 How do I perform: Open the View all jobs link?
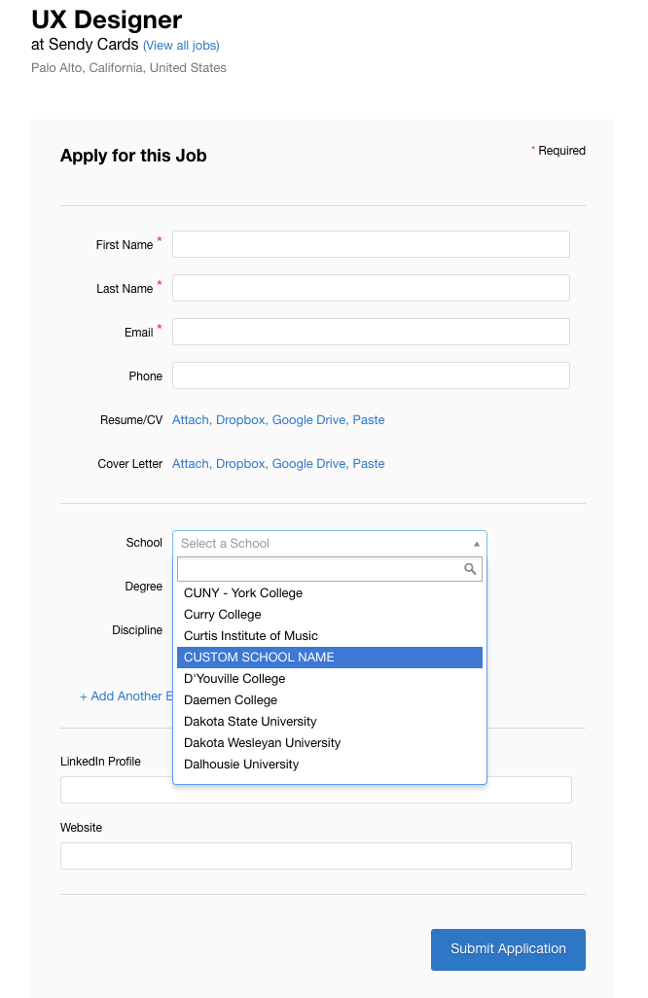(x=181, y=46)
